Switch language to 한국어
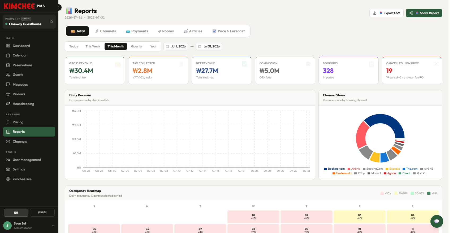453x233 pixels. point(42,213)
